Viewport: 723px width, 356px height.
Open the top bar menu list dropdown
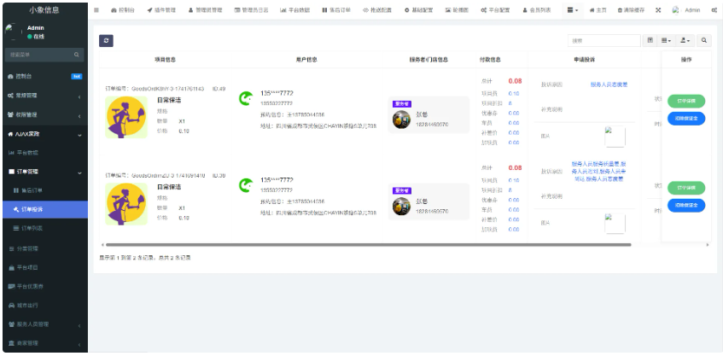[x=572, y=10]
